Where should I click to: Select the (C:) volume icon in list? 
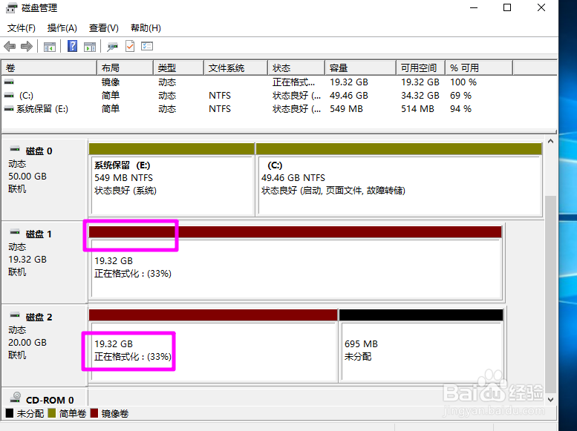[9, 95]
